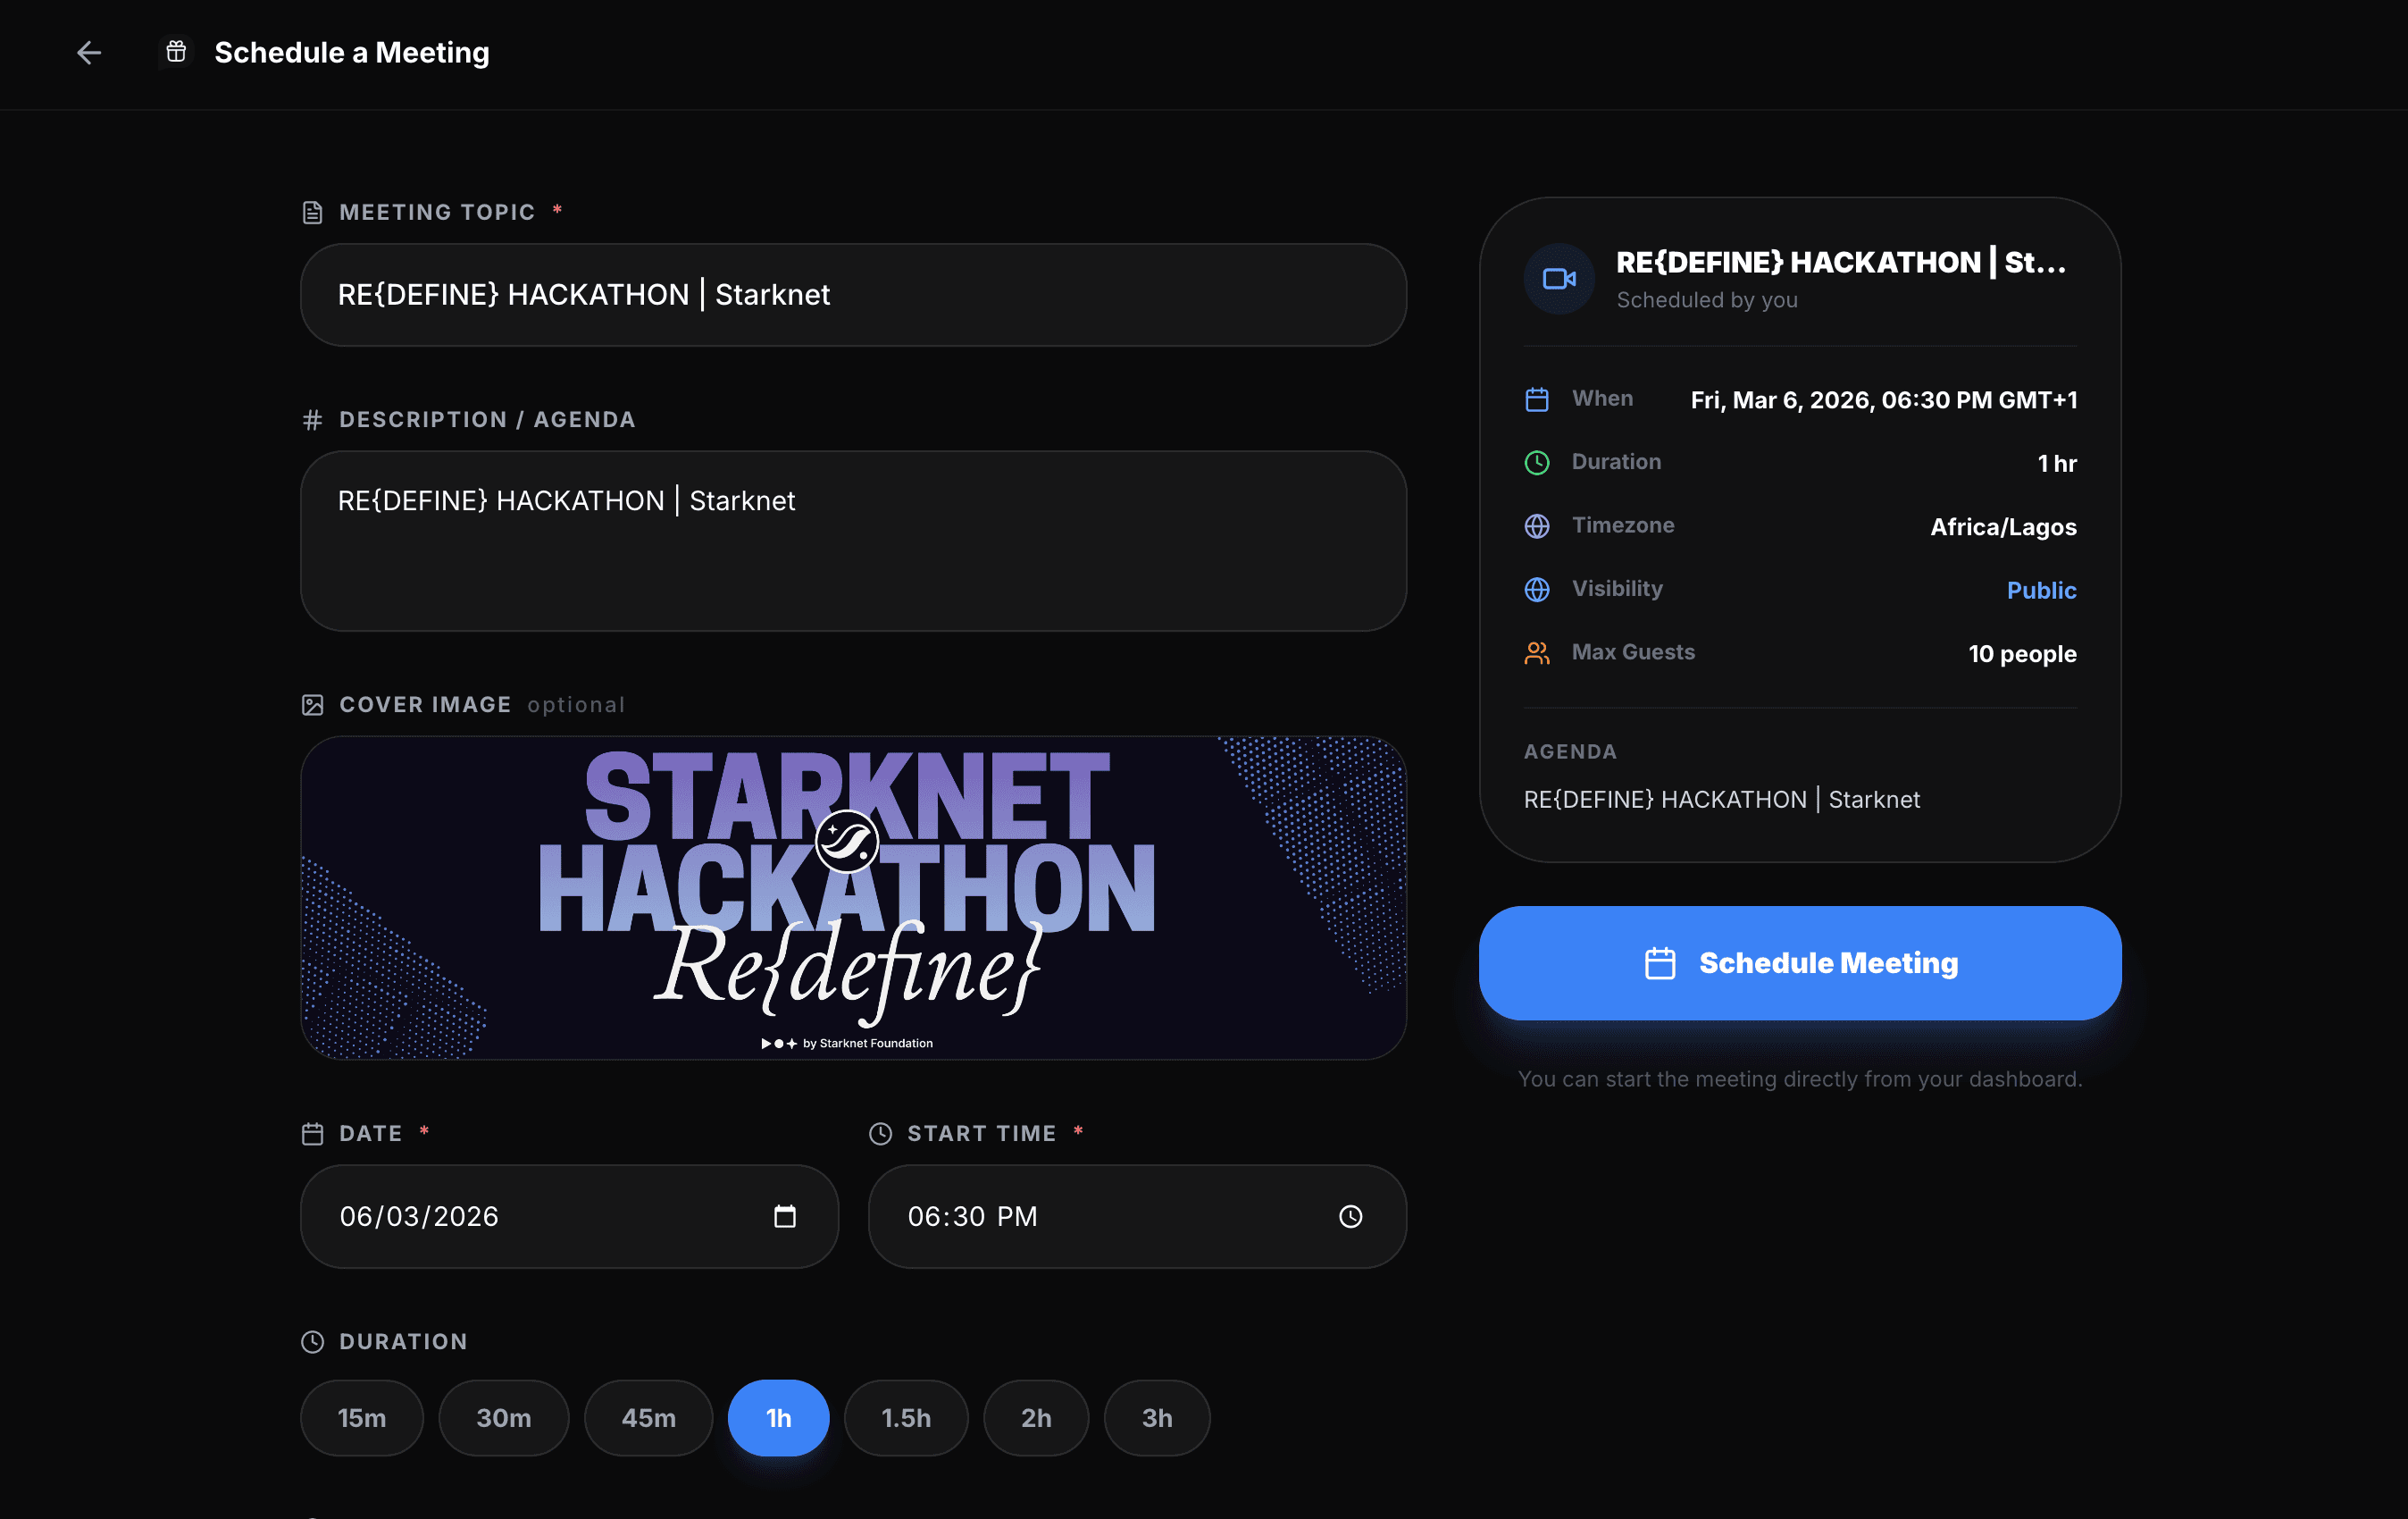Click the green clock icon next to Duration
This screenshot has height=1519, width=2408.
click(1537, 462)
